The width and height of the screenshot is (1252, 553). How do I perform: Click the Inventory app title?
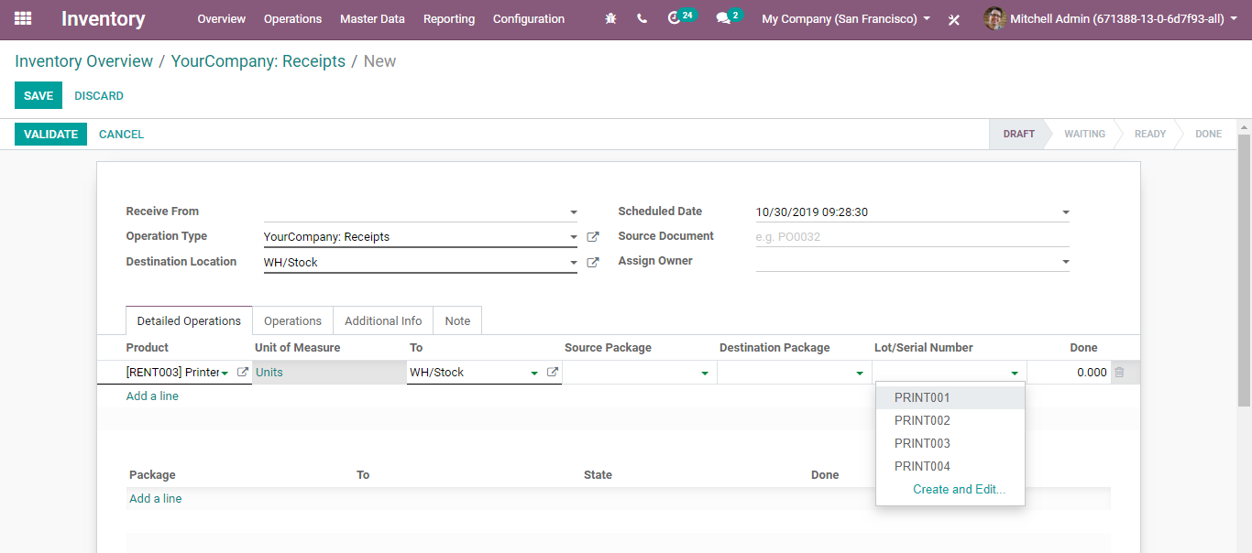104,18
